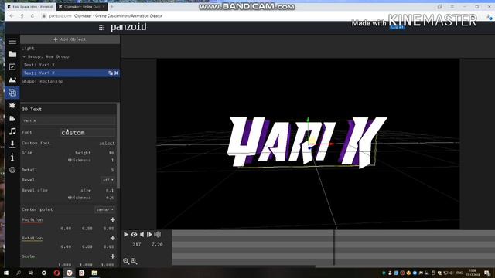Click the Size height value
This screenshot has height=278, width=495.
pos(111,153)
